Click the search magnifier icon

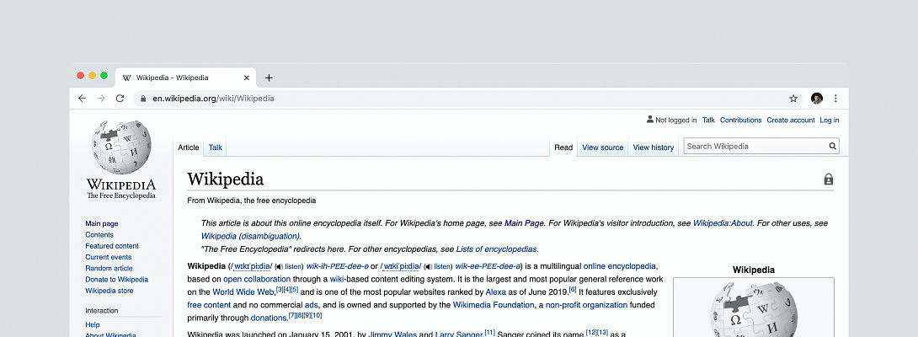coord(833,147)
